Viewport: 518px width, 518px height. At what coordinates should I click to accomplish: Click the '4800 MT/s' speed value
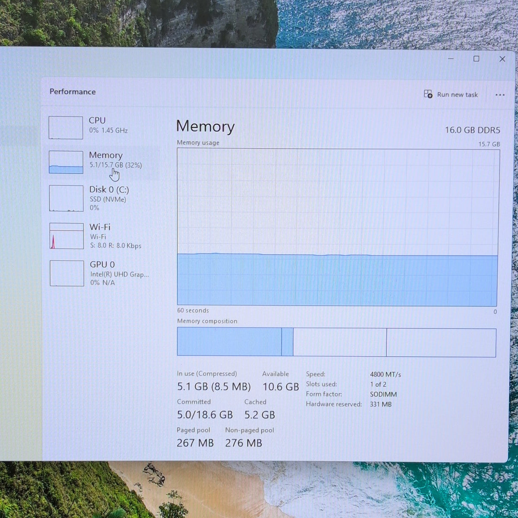pos(385,374)
